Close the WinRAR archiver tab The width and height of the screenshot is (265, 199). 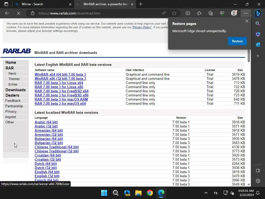click(x=132, y=4)
